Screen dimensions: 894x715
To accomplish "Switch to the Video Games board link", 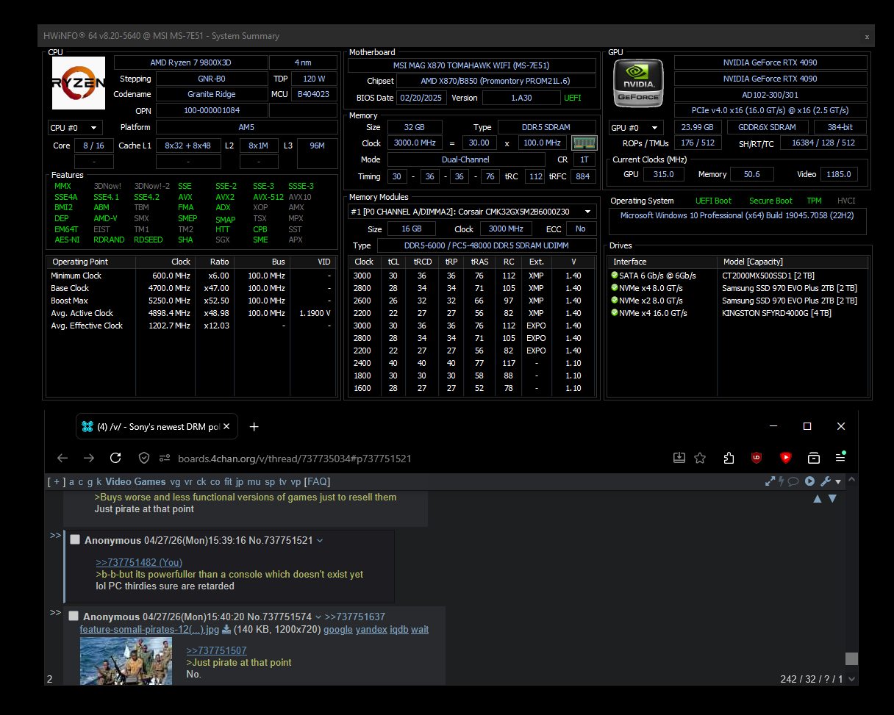I will tap(135, 482).
